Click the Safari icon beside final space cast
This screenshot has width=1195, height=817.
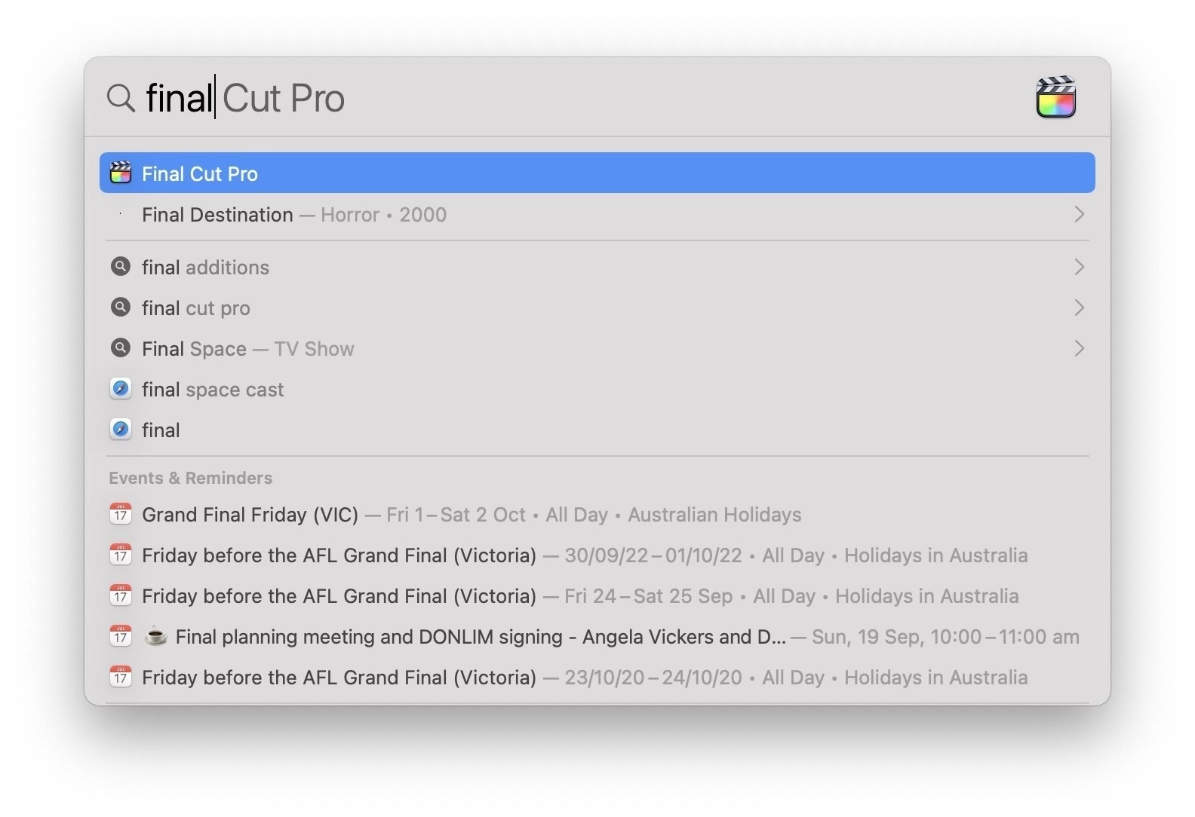[x=121, y=389]
